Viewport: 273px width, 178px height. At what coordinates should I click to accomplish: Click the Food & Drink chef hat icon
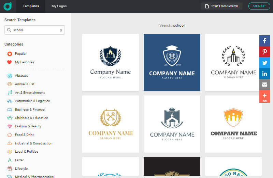tap(10, 135)
